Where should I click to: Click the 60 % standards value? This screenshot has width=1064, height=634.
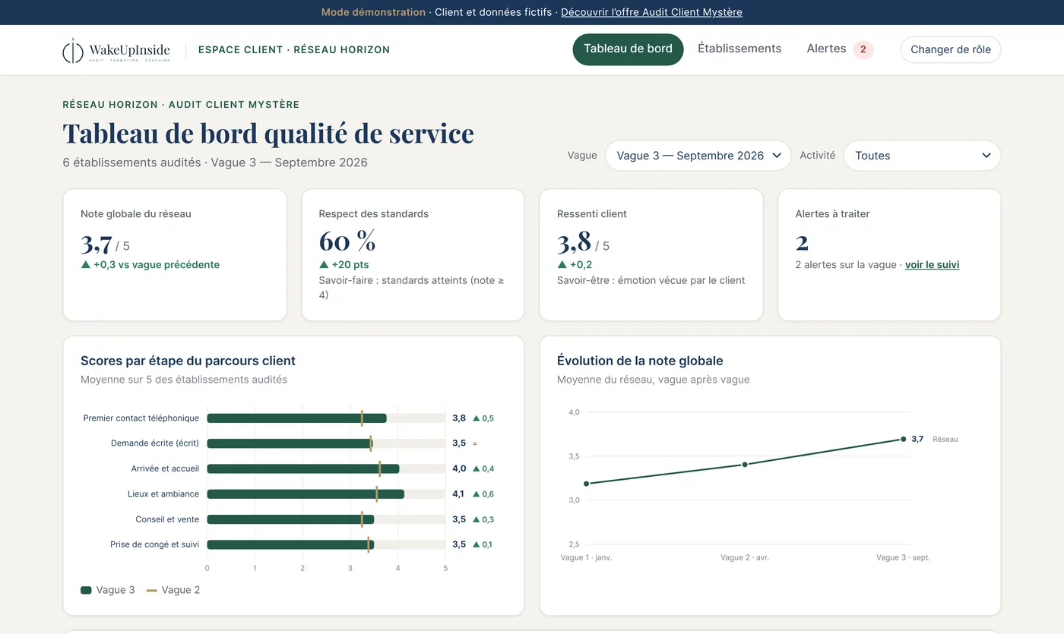pyautogui.click(x=347, y=241)
